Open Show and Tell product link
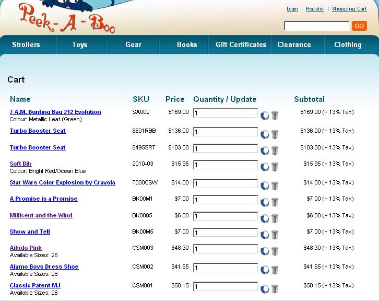This screenshot has width=379, height=301. tap(30, 231)
